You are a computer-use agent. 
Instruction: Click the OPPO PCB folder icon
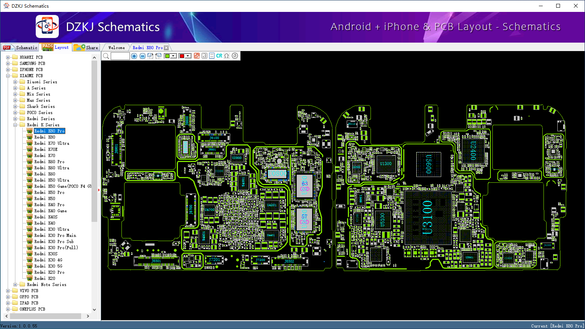point(15,297)
